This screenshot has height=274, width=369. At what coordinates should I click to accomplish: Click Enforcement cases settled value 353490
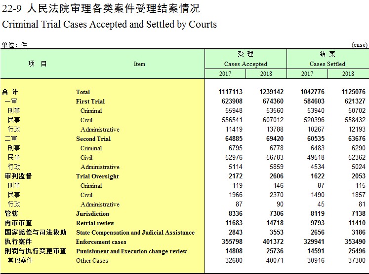(x=355, y=241)
